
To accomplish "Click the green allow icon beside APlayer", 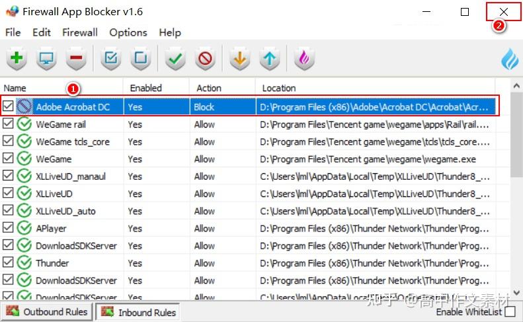I will coord(24,228).
